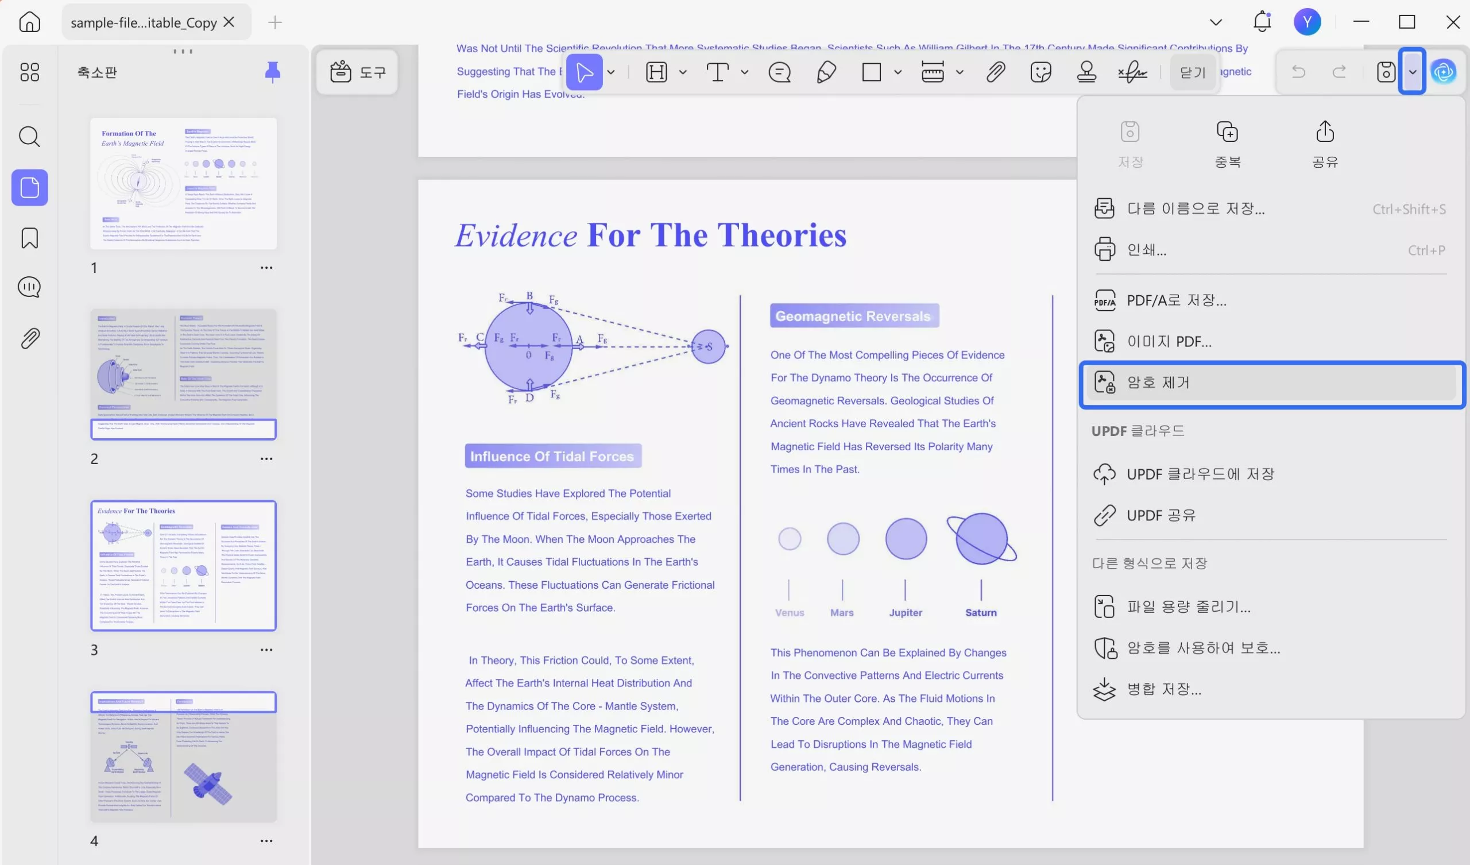
Task: Expand the selection tool dropdown arrow
Action: click(611, 72)
